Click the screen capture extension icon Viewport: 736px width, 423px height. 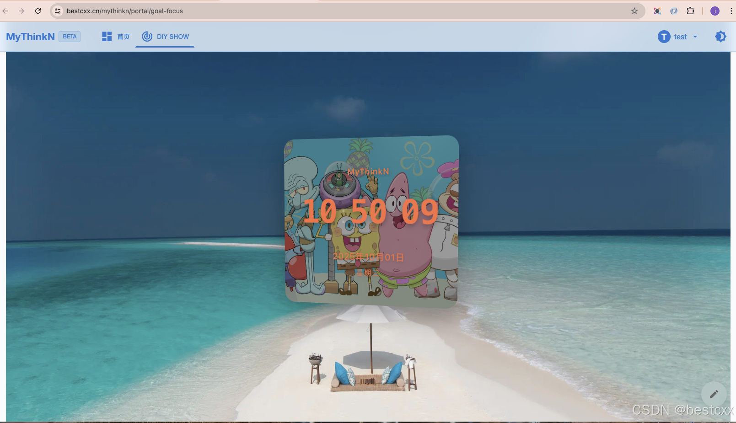pos(657,11)
